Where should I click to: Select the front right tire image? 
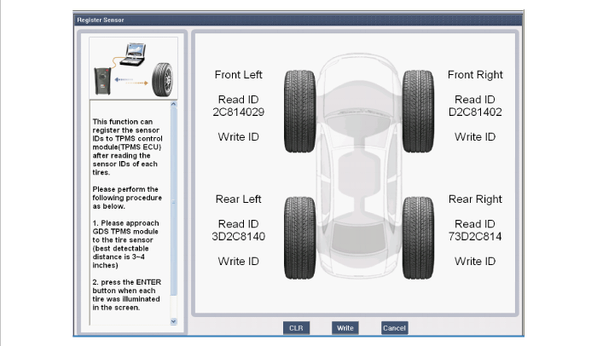tap(418, 111)
